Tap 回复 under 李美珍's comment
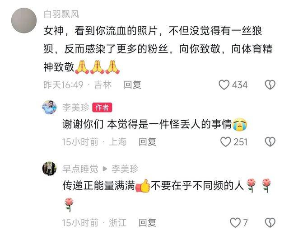 pos(148,142)
